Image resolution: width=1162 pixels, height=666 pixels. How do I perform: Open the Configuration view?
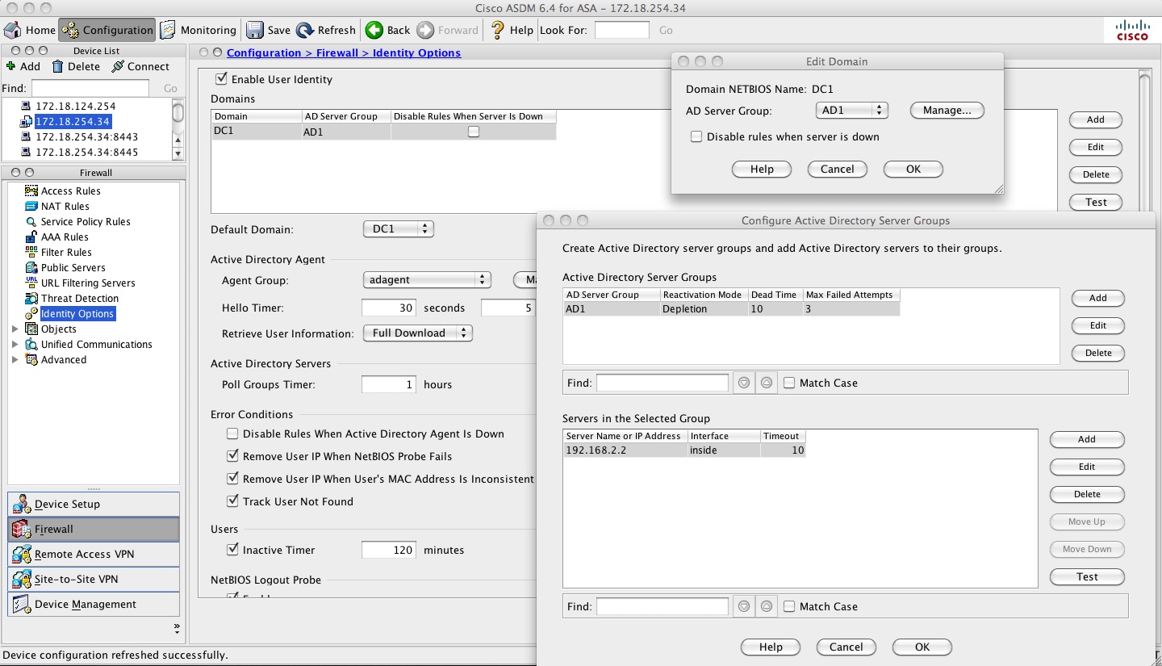click(107, 30)
